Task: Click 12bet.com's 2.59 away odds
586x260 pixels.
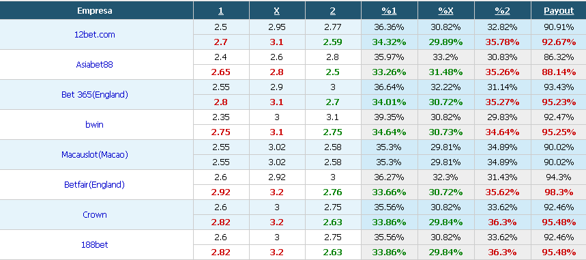Action: click(x=333, y=42)
